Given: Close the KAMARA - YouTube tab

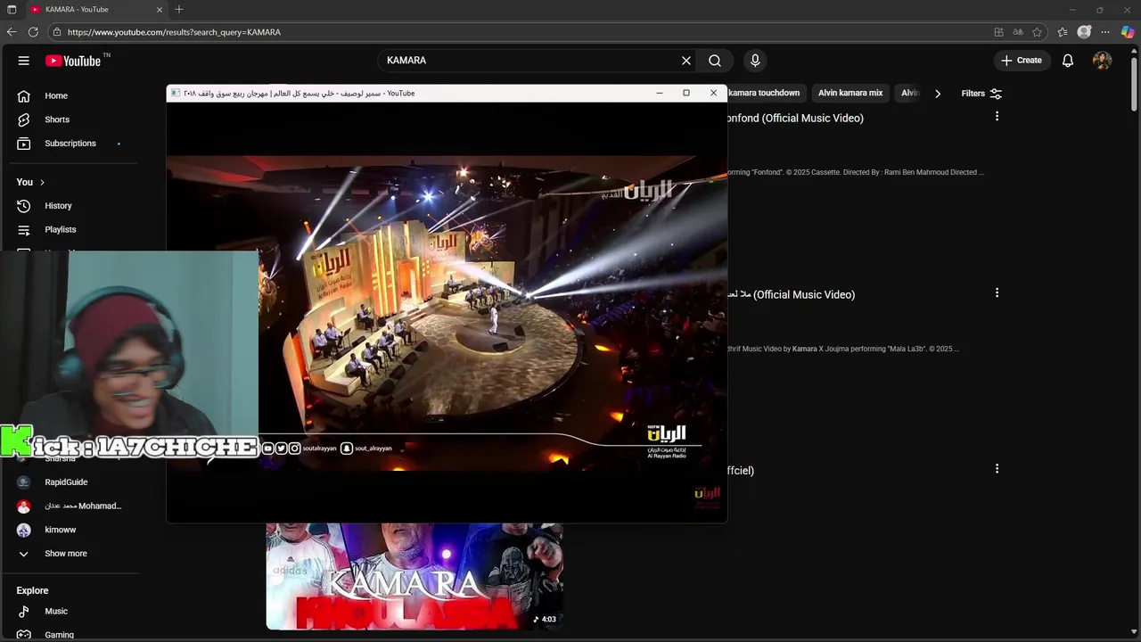Looking at the screenshot, I should pos(160,10).
